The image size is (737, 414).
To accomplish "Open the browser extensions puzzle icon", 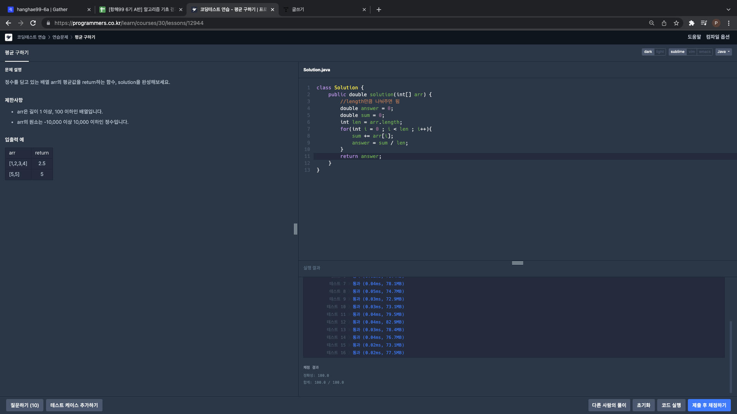I will (x=692, y=23).
